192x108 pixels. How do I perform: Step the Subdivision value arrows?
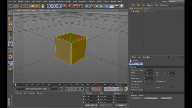click(x=153, y=79)
